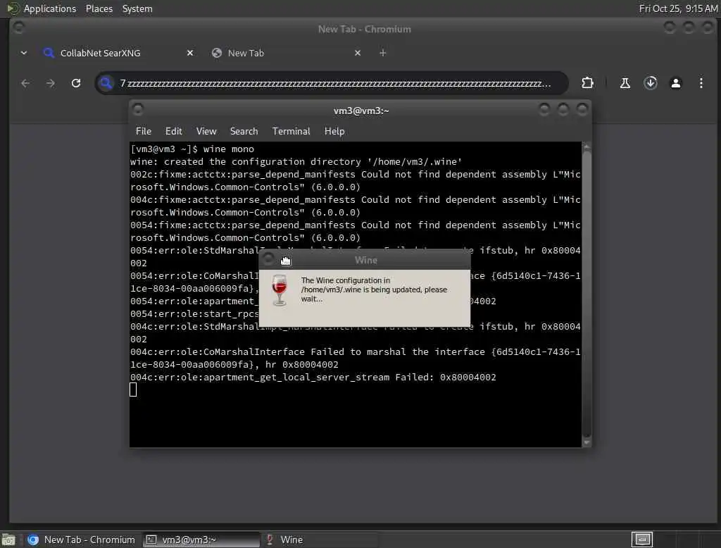Viewport: 721px width, 548px height.
Task: Open the Terminal menu
Action: coord(291,131)
